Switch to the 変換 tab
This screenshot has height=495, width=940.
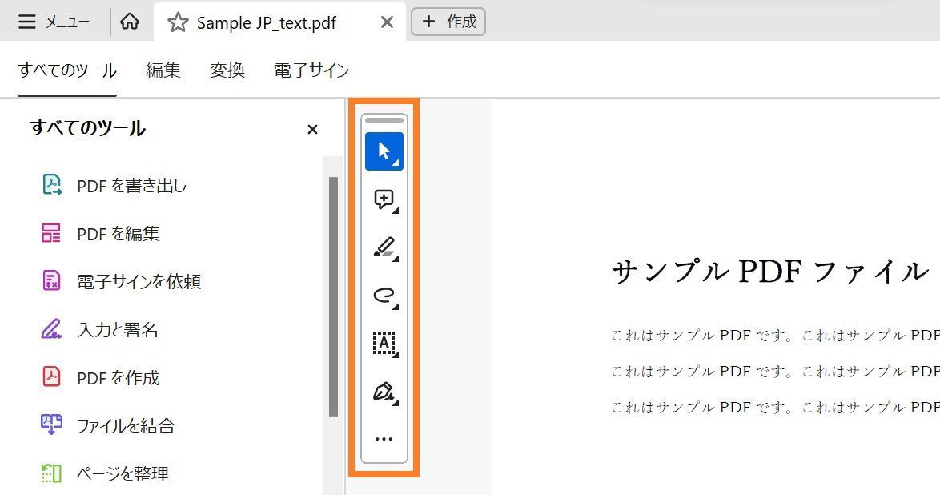point(227,70)
